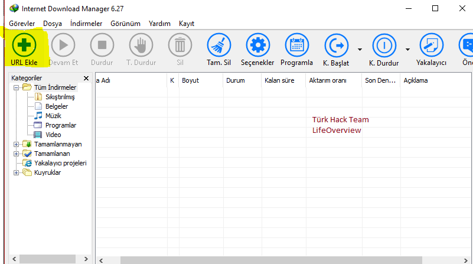The width and height of the screenshot is (473, 264).
Task: Open Seçenekler gear options
Action: pos(257,45)
